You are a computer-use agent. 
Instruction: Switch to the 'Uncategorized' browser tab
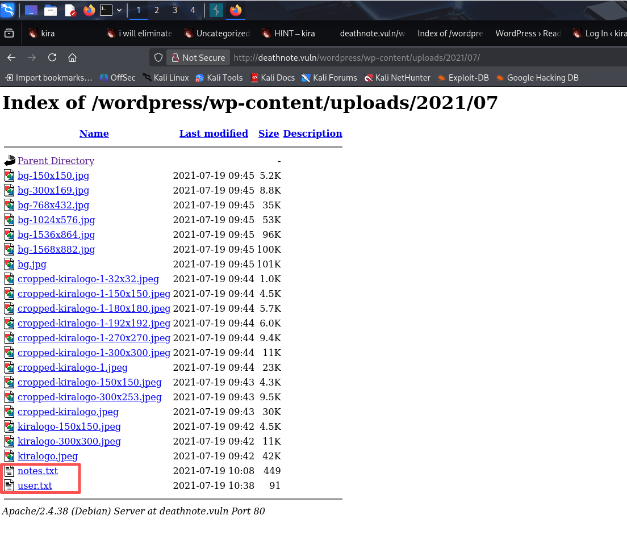223,33
